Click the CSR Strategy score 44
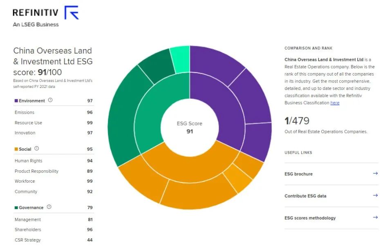 coord(90,240)
